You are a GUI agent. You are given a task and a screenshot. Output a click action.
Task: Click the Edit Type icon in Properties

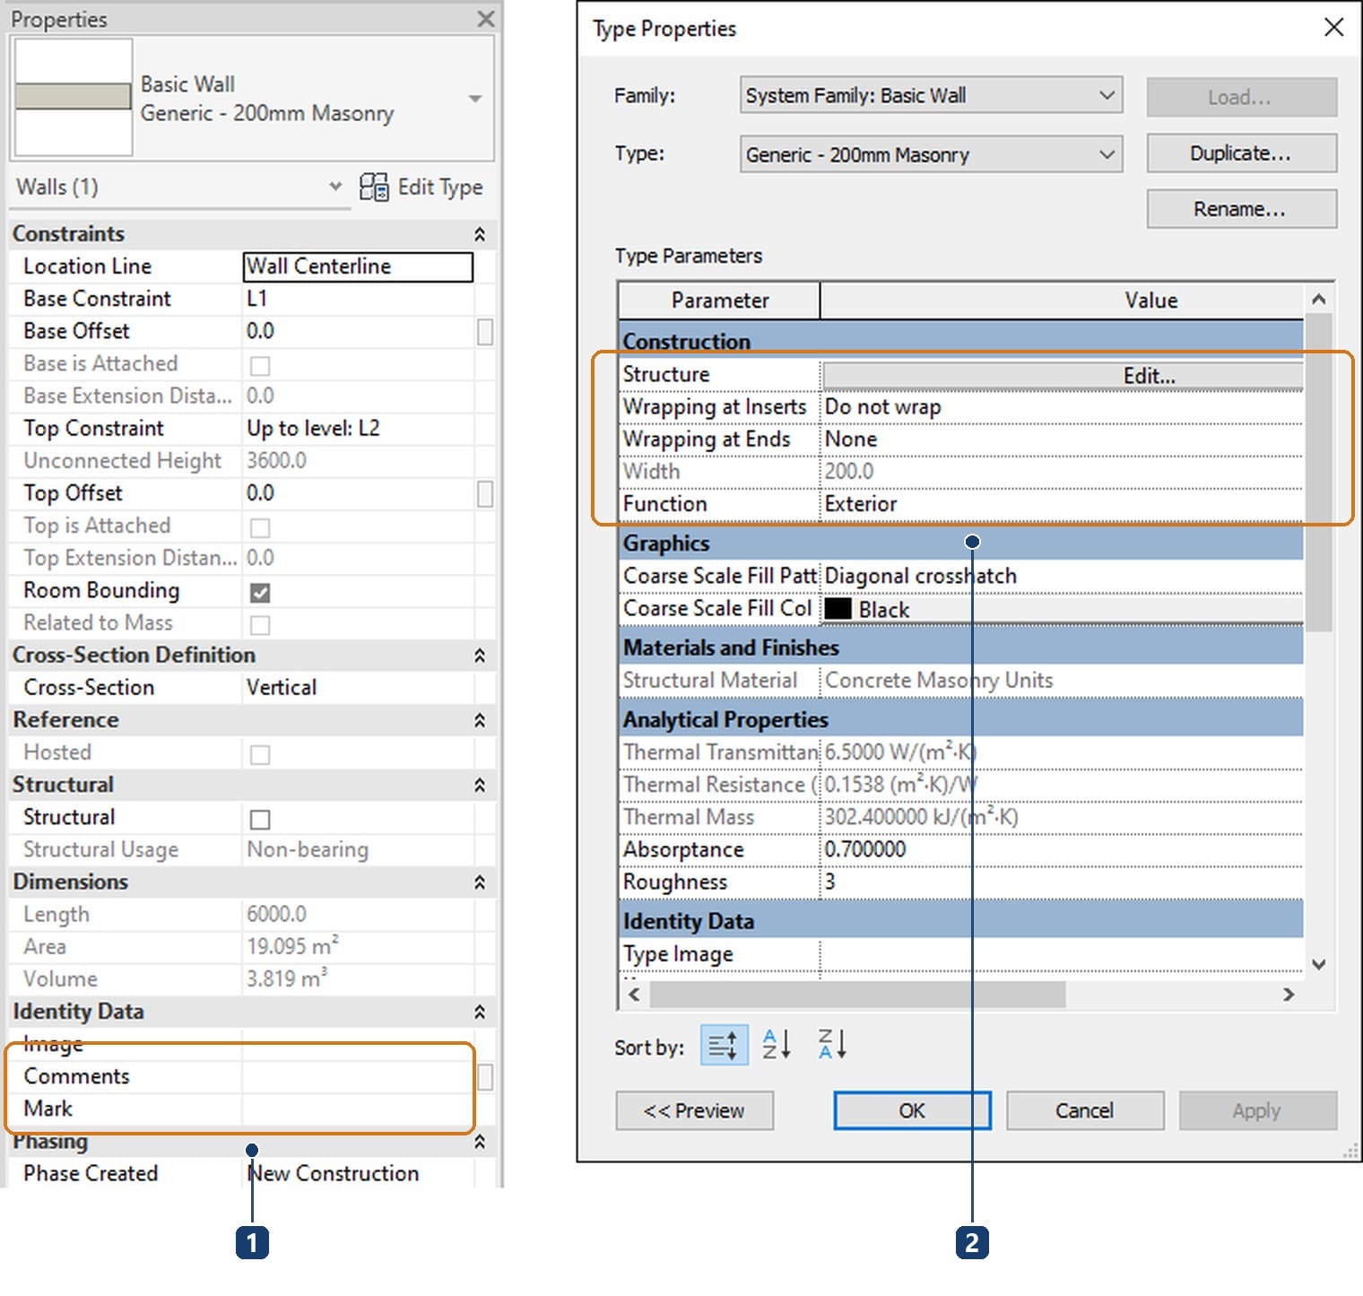(374, 187)
